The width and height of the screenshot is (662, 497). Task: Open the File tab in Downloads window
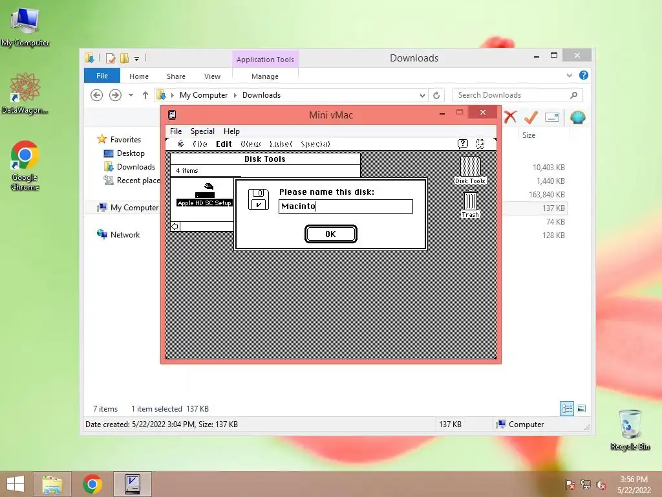pyautogui.click(x=102, y=76)
